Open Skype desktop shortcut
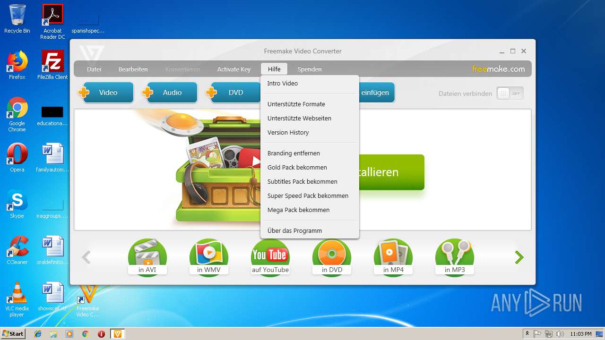The width and height of the screenshot is (605, 340). (x=17, y=204)
